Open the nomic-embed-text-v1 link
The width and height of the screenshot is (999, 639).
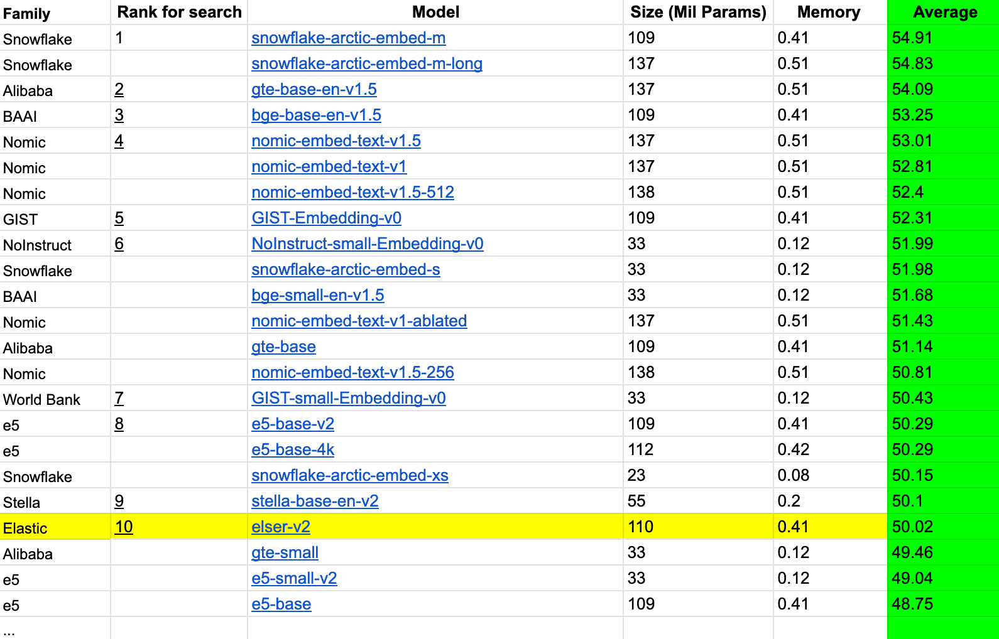point(329,167)
